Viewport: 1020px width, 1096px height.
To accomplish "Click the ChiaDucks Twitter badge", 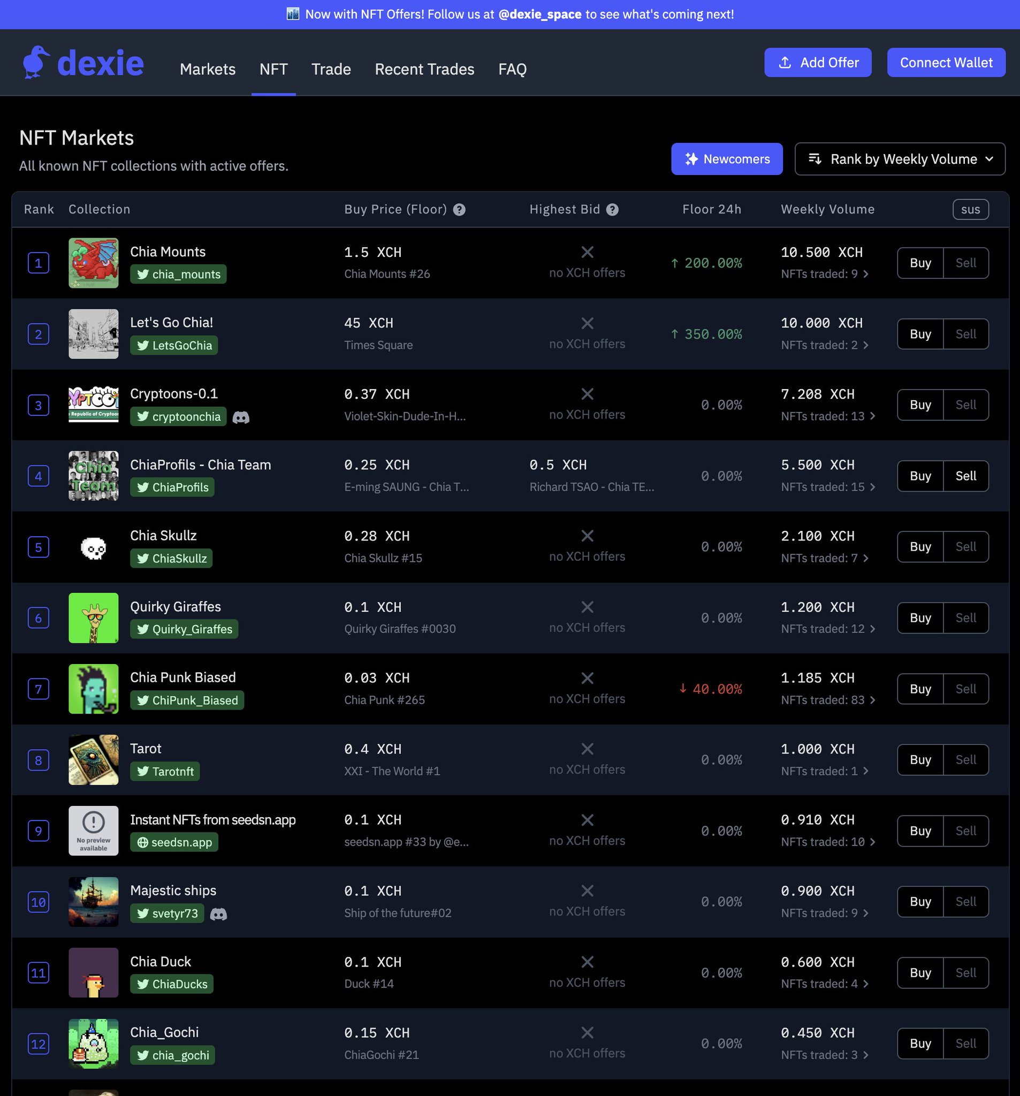I will tap(171, 984).
